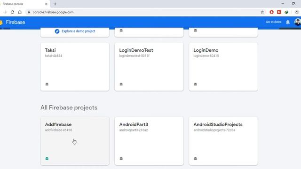Click the browser home icon
The image size is (301, 169).
(20, 12)
